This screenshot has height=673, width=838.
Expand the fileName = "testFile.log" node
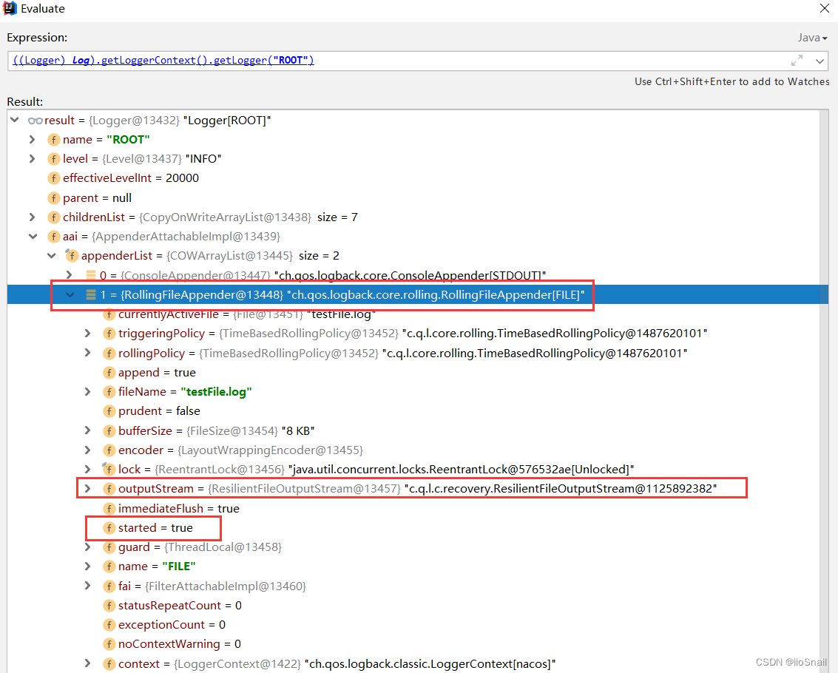(x=88, y=392)
